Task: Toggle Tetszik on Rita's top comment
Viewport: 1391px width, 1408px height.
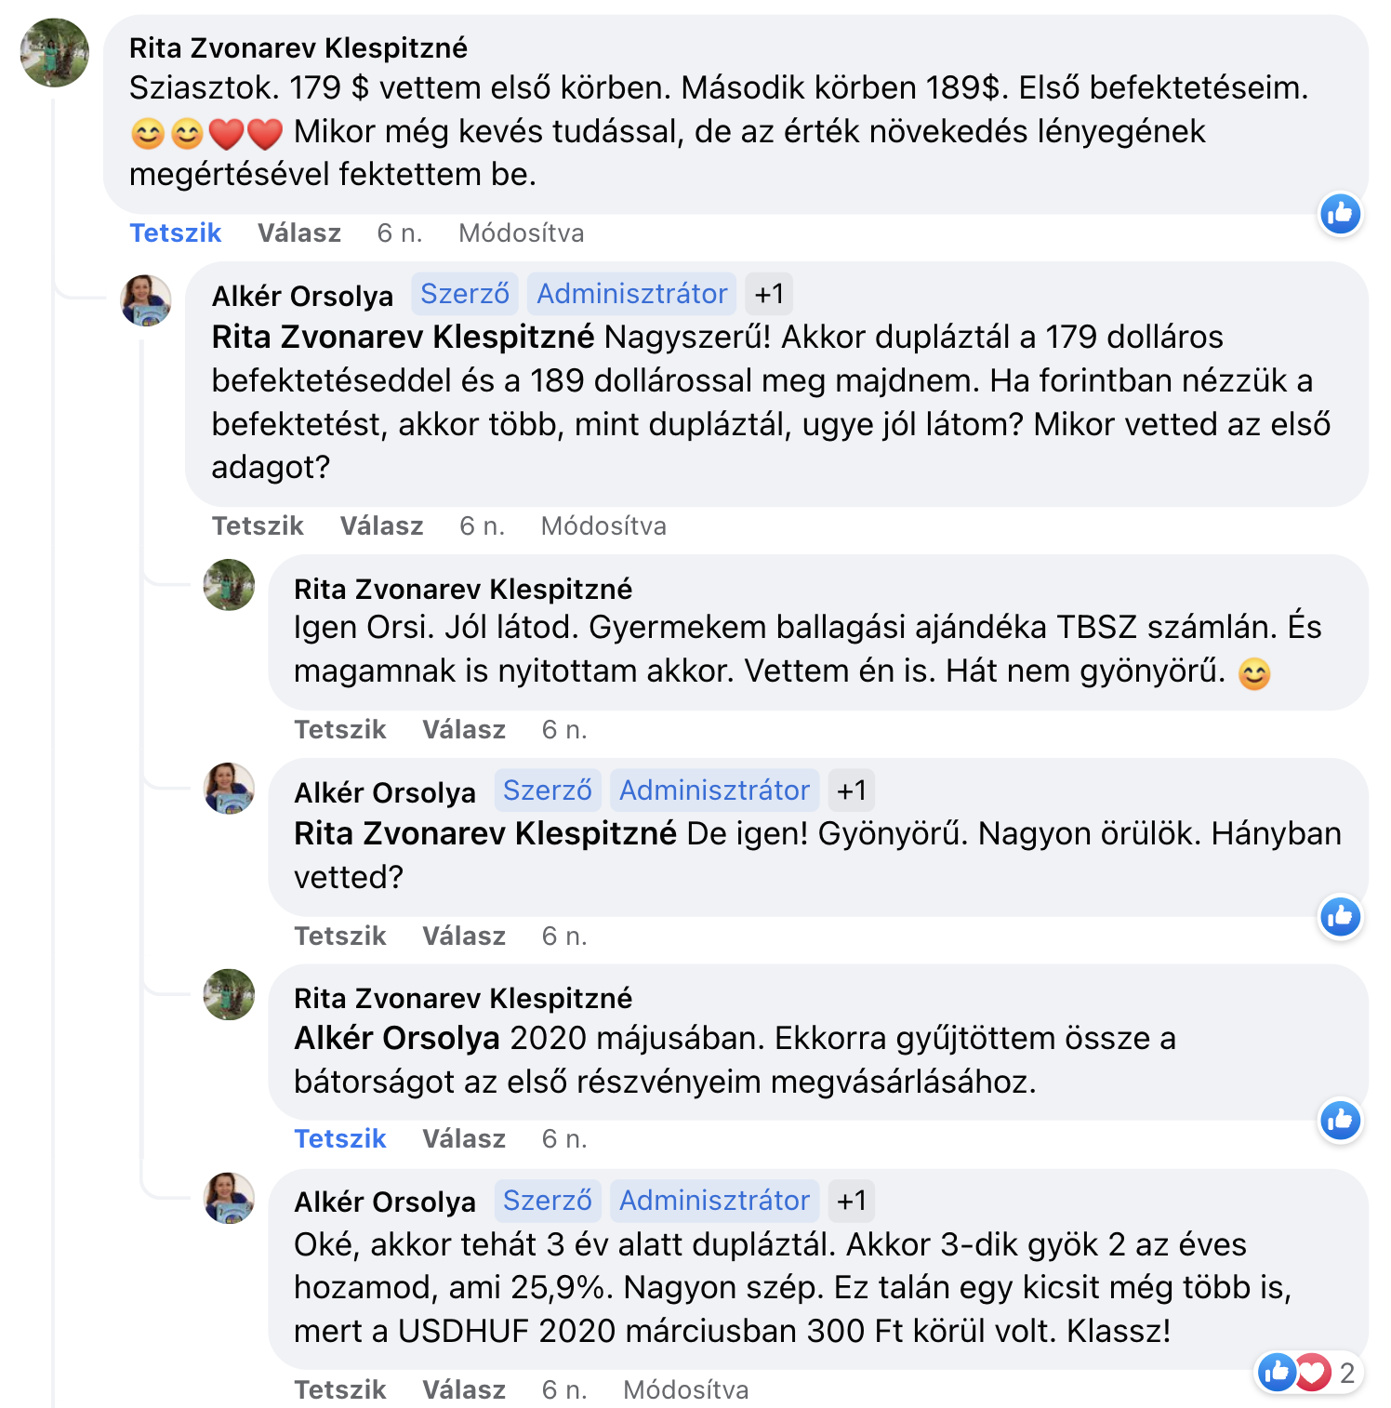Action: click(175, 233)
